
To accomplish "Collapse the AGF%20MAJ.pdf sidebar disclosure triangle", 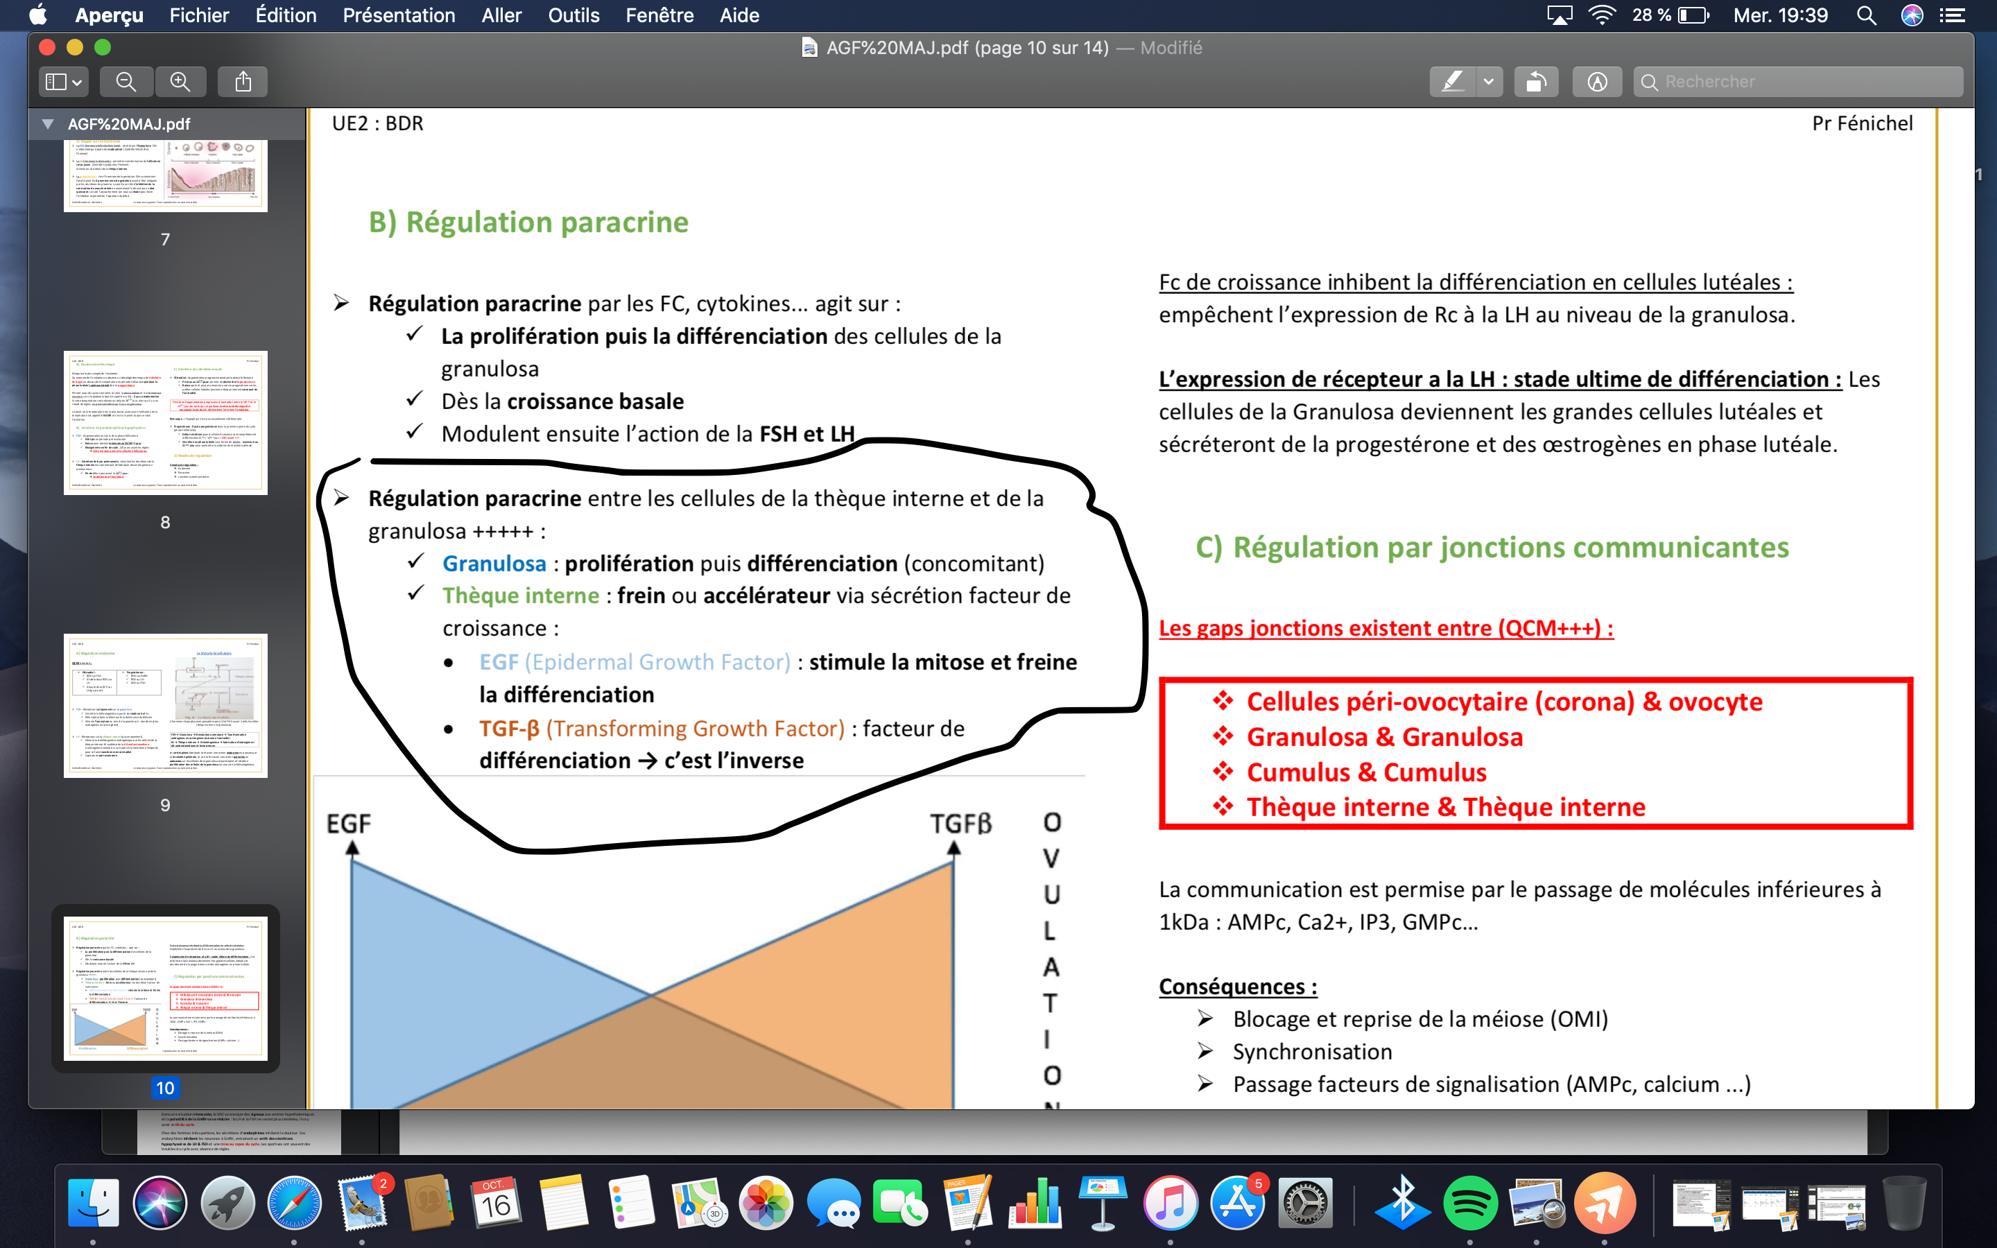I will [x=48, y=124].
